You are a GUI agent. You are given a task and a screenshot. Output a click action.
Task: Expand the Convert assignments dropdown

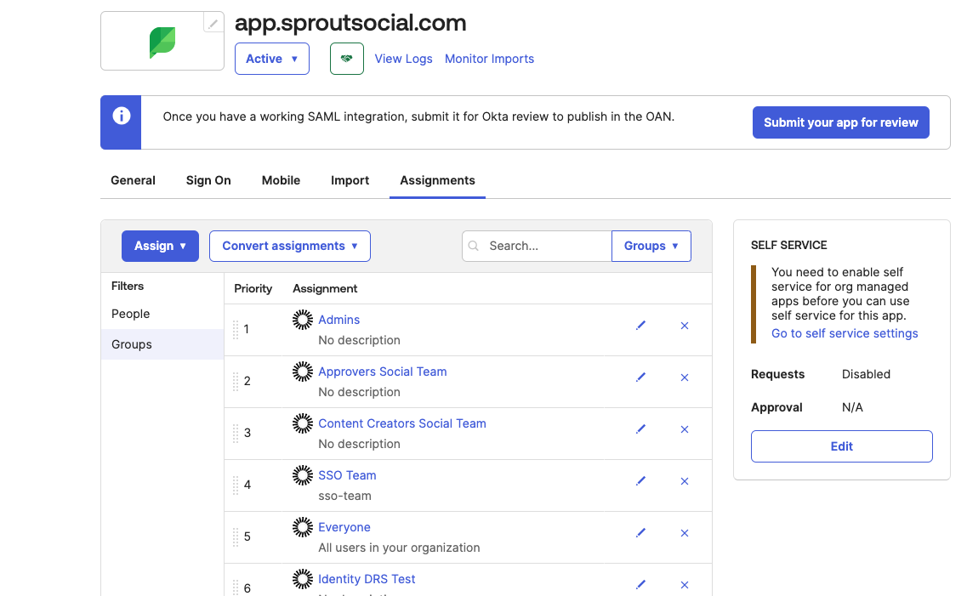(290, 246)
